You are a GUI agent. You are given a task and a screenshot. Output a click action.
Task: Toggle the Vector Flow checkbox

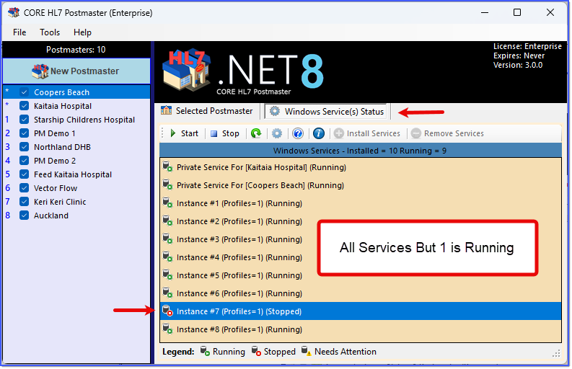click(x=24, y=188)
